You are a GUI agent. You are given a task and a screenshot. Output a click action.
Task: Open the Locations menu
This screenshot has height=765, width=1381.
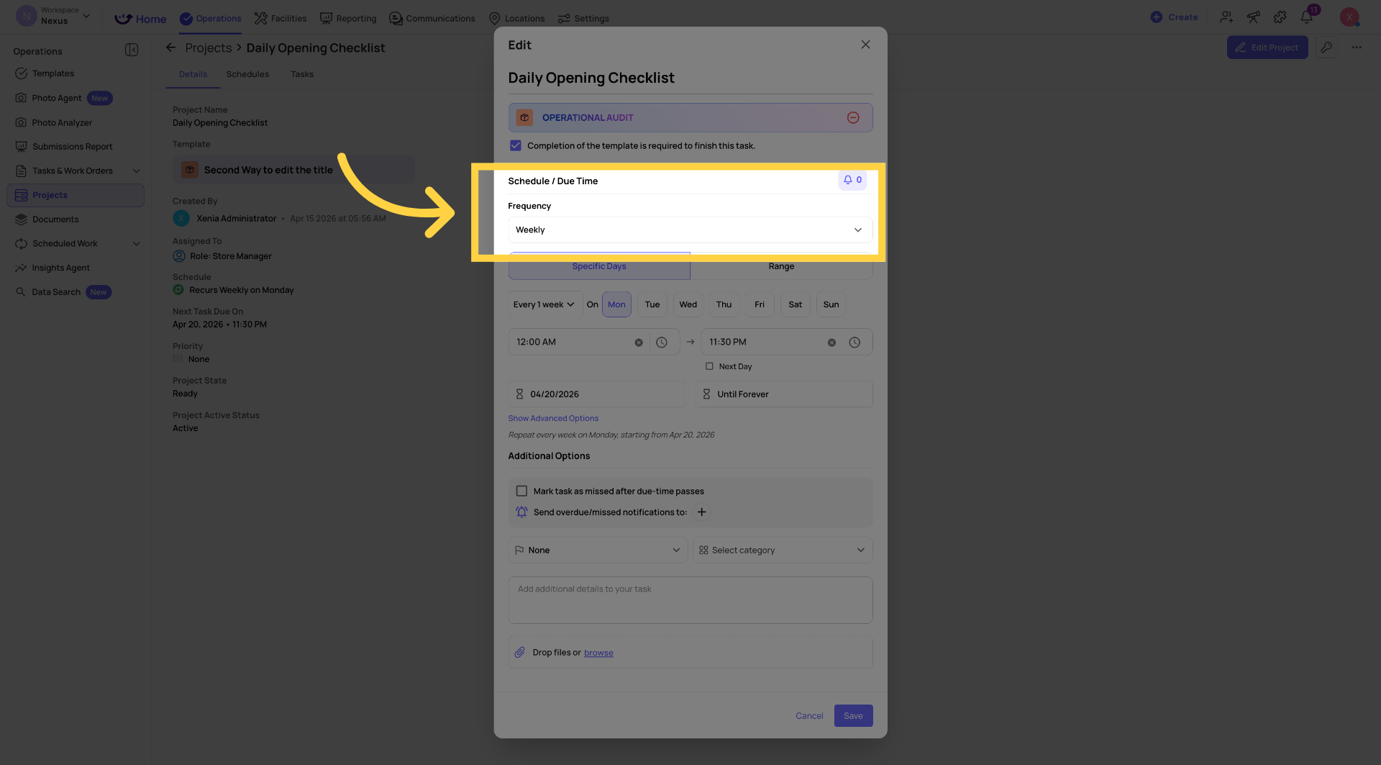(x=516, y=18)
